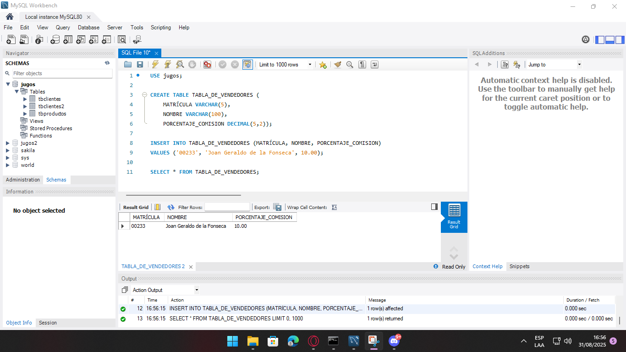Execute the statement under the cursor
626x352 pixels.
pyautogui.click(x=168, y=65)
